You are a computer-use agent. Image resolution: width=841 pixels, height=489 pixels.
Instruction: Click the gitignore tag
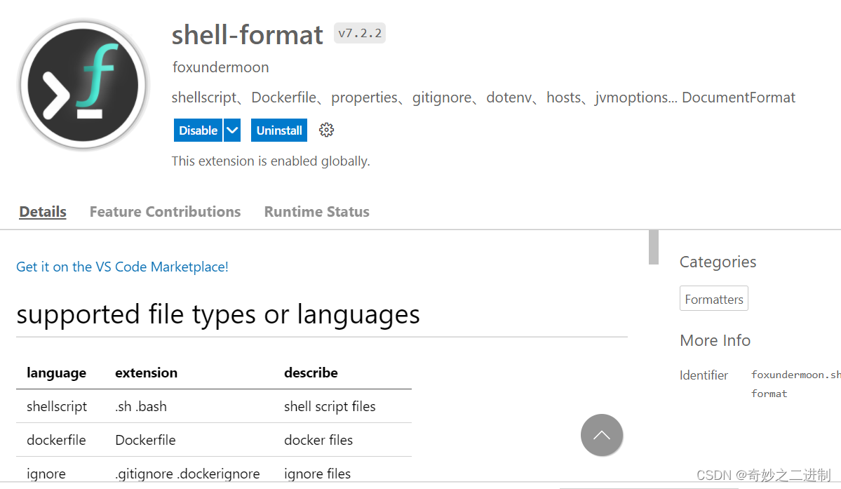(x=441, y=97)
